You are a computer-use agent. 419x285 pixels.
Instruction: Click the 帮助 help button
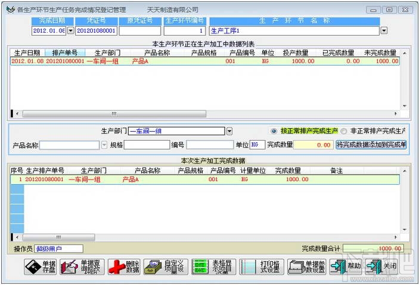coord(346,267)
